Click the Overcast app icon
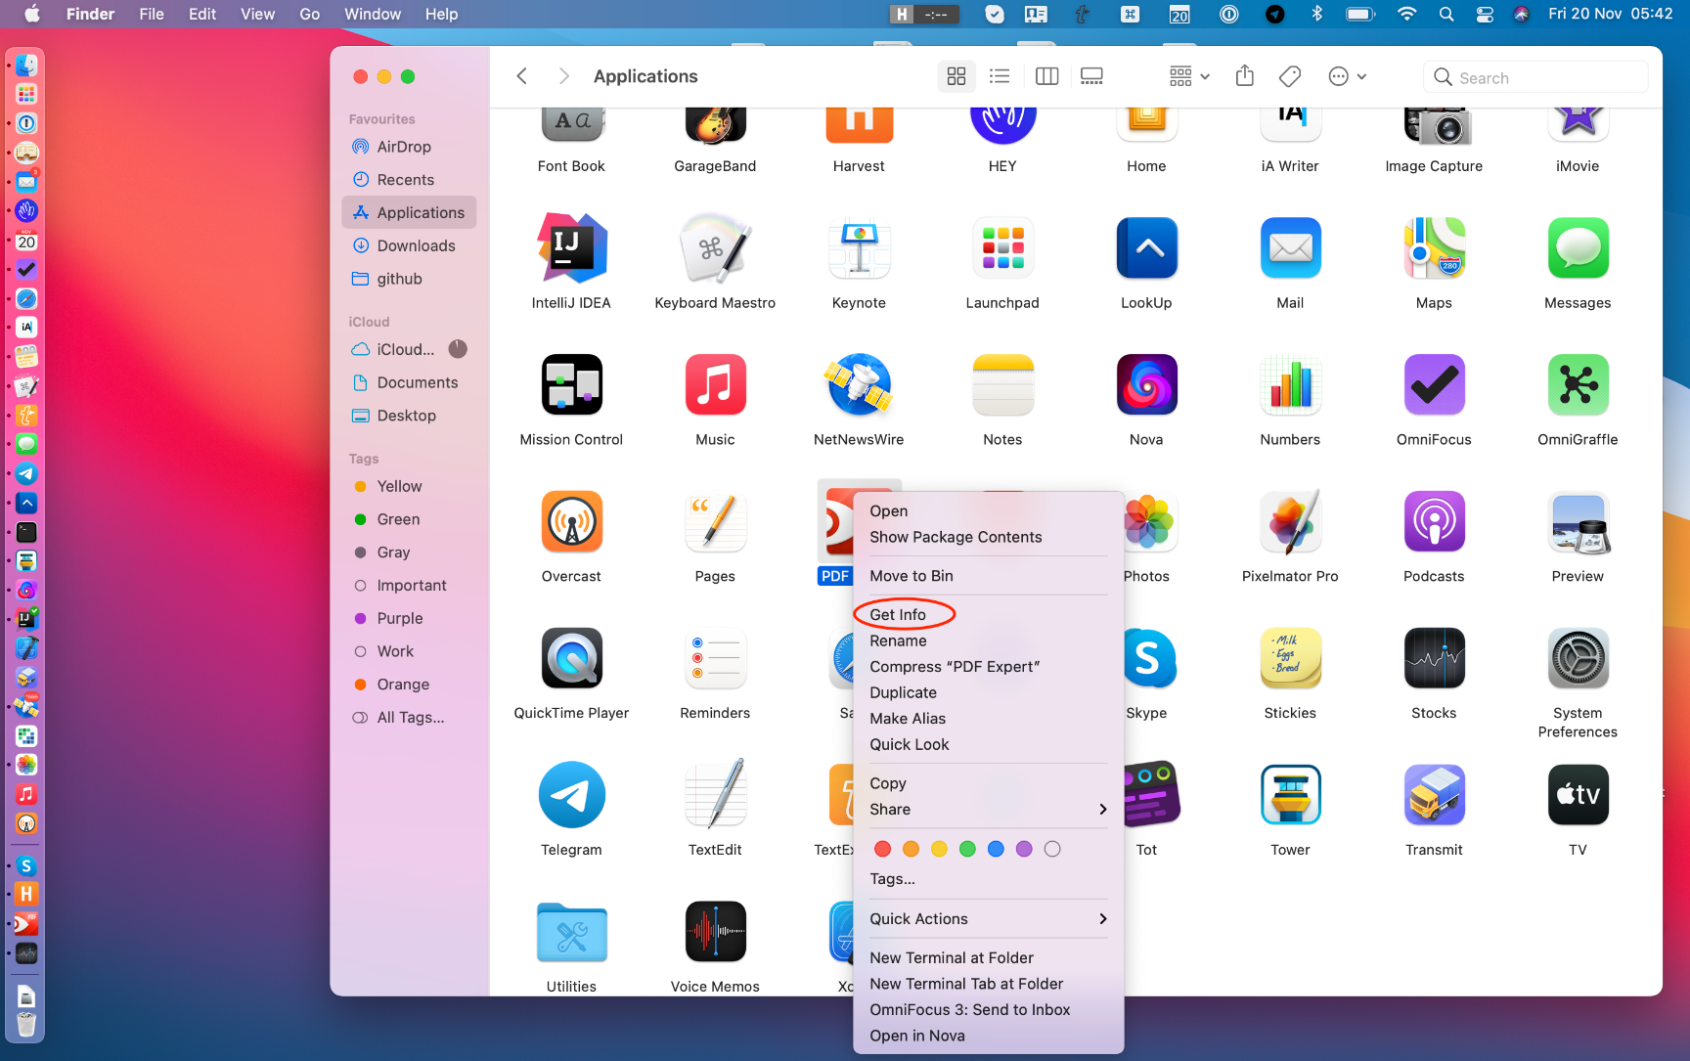 [x=571, y=522]
